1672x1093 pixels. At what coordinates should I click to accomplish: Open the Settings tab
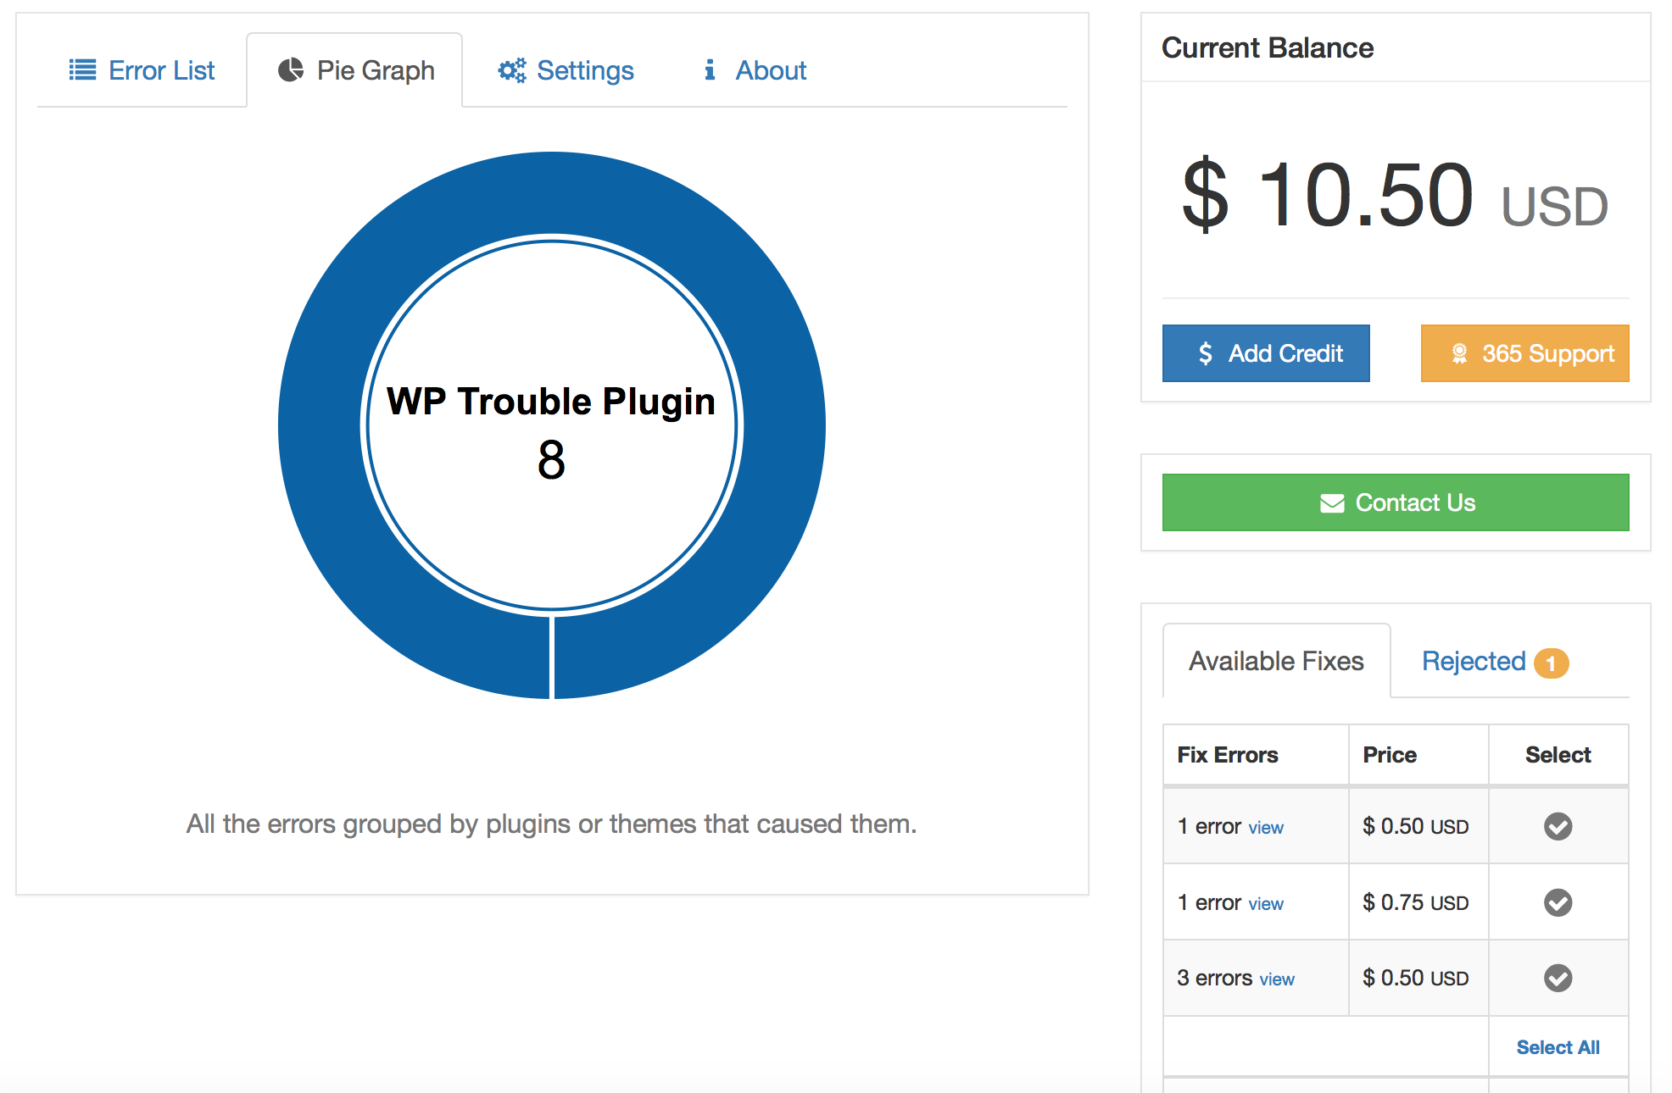566,70
